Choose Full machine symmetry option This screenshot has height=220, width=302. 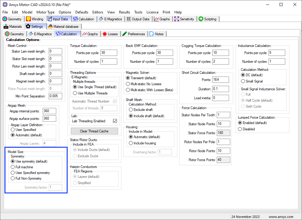13,167
